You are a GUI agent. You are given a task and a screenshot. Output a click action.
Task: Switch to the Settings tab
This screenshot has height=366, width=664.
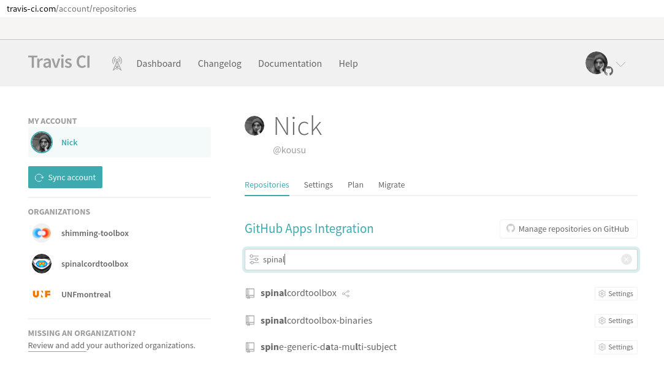pyautogui.click(x=318, y=185)
